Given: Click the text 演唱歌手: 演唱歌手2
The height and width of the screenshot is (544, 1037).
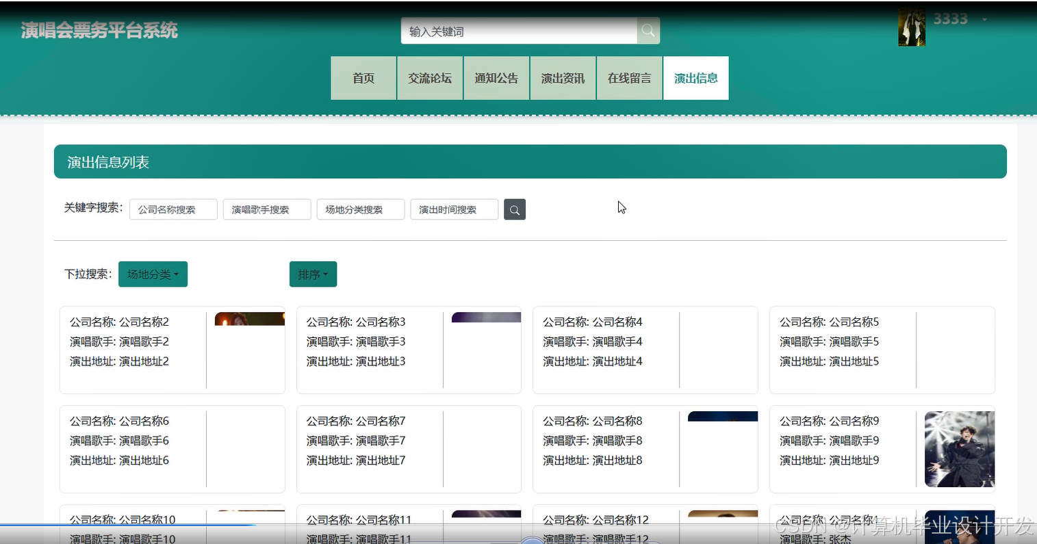Looking at the screenshot, I should [119, 341].
